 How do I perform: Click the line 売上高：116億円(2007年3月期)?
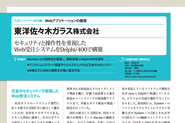coord(141,71)
